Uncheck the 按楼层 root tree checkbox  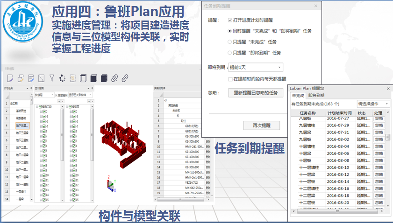coord(70,107)
